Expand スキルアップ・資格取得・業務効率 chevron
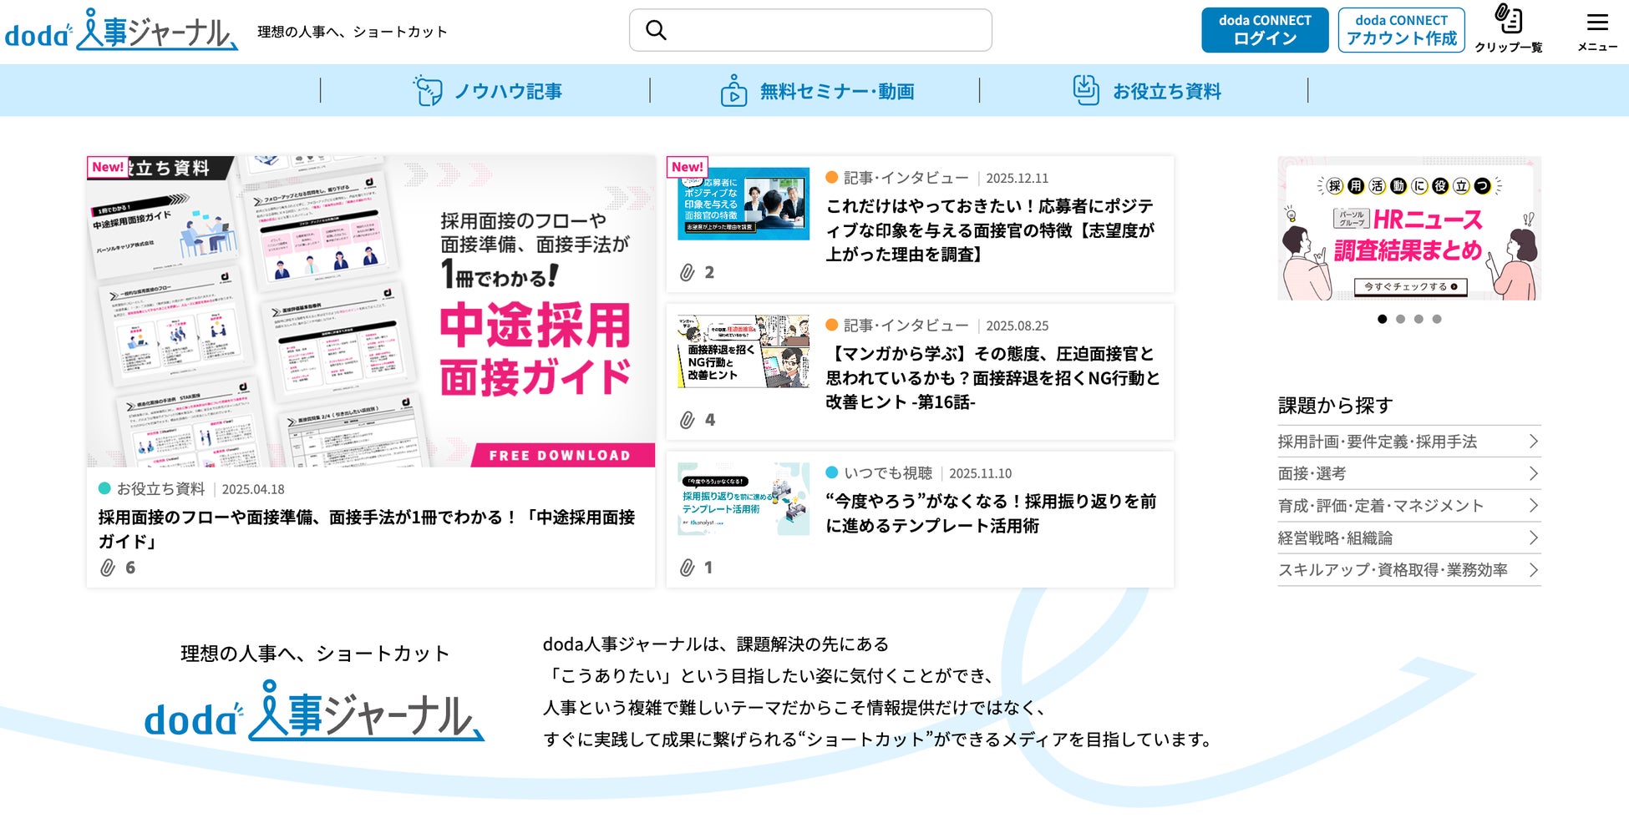Viewport: 1629px width, 818px height. 1533,570
